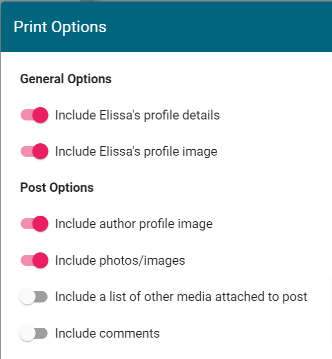Click the "Include photos/images" text label
Screen dimensions: 332x359
coord(120,260)
